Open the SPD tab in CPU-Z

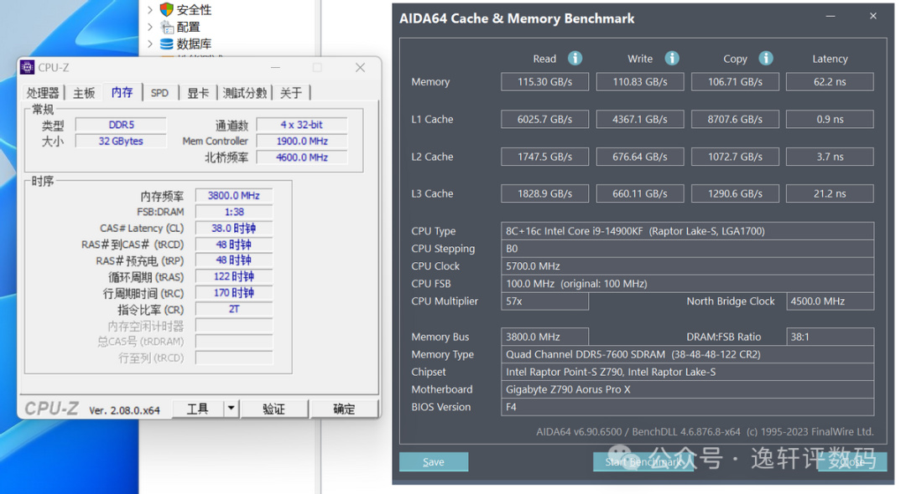pyautogui.click(x=159, y=93)
